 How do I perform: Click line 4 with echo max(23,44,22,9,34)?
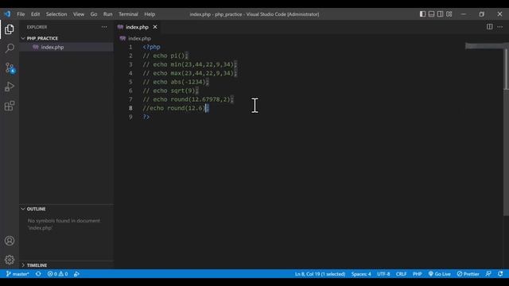coord(190,73)
